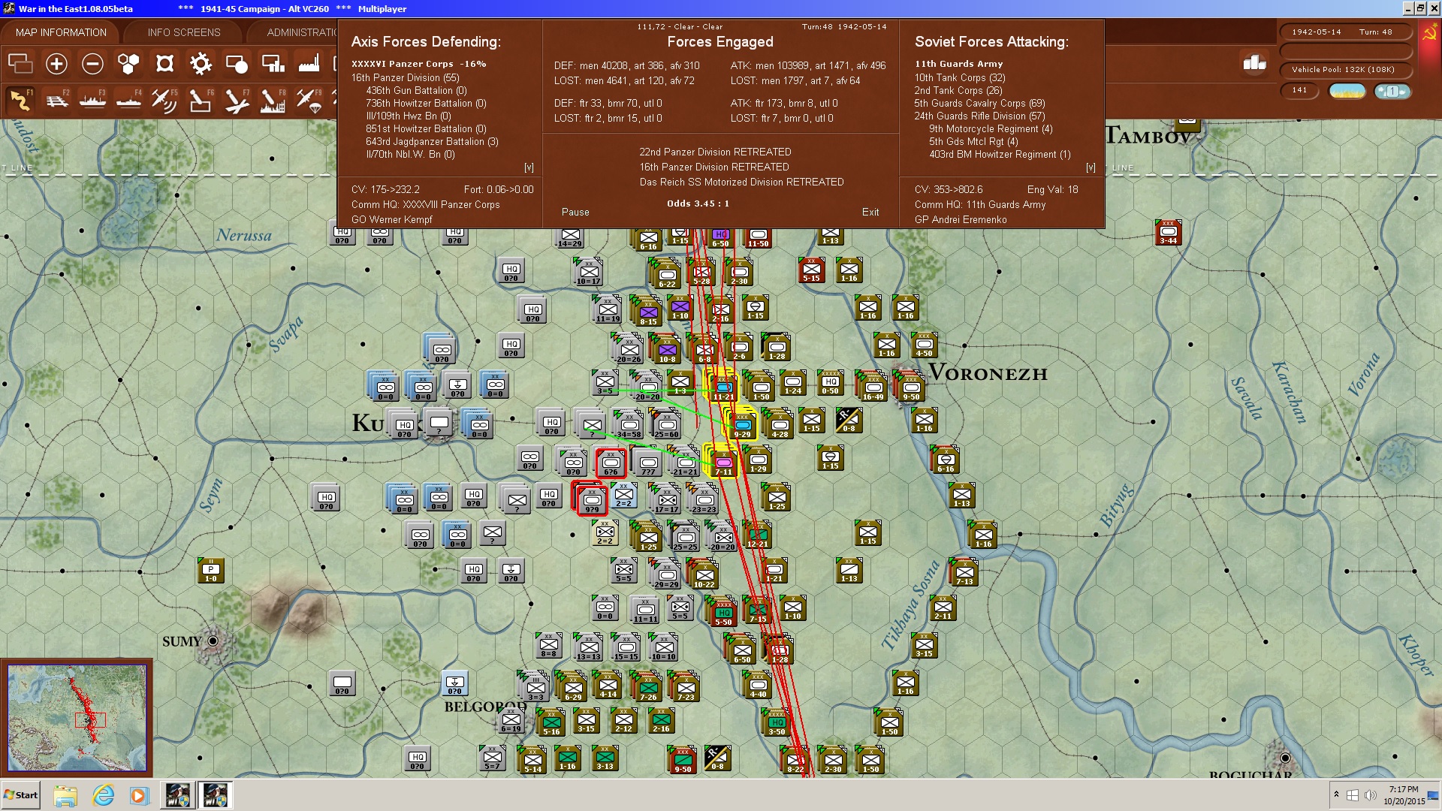Click the zoom in plus icon
The height and width of the screenshot is (811, 1442).
coord(56,64)
